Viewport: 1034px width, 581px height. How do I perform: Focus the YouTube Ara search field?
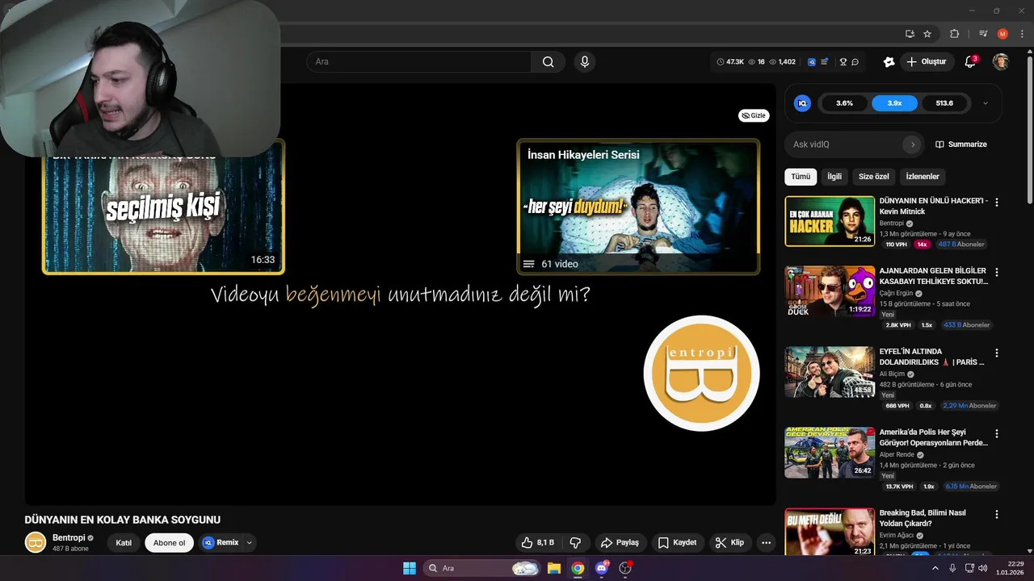click(418, 62)
